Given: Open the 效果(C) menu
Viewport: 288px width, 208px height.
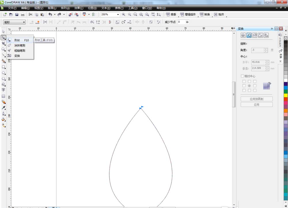Looking at the screenshot, I should pyautogui.click(x=78, y=8).
